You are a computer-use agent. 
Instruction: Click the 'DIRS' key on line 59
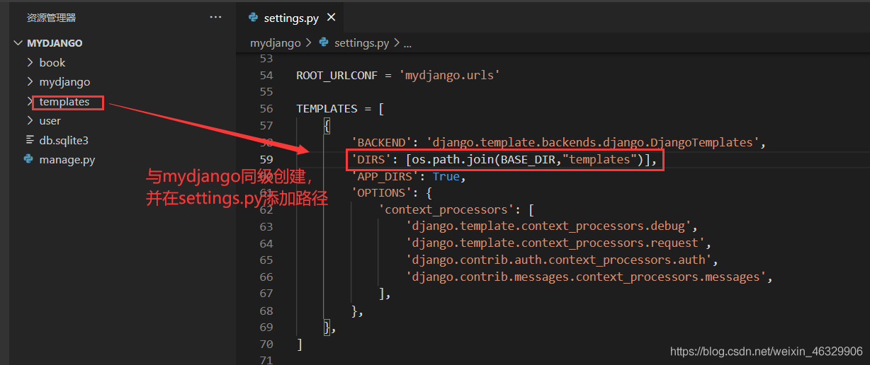372,159
